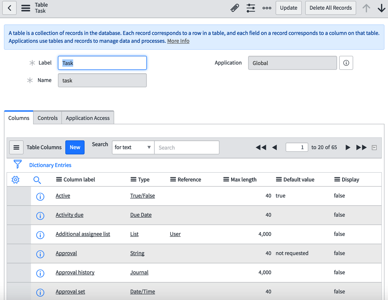Preview the Approval row info icon
388x300 pixels.
pyautogui.click(x=40, y=254)
